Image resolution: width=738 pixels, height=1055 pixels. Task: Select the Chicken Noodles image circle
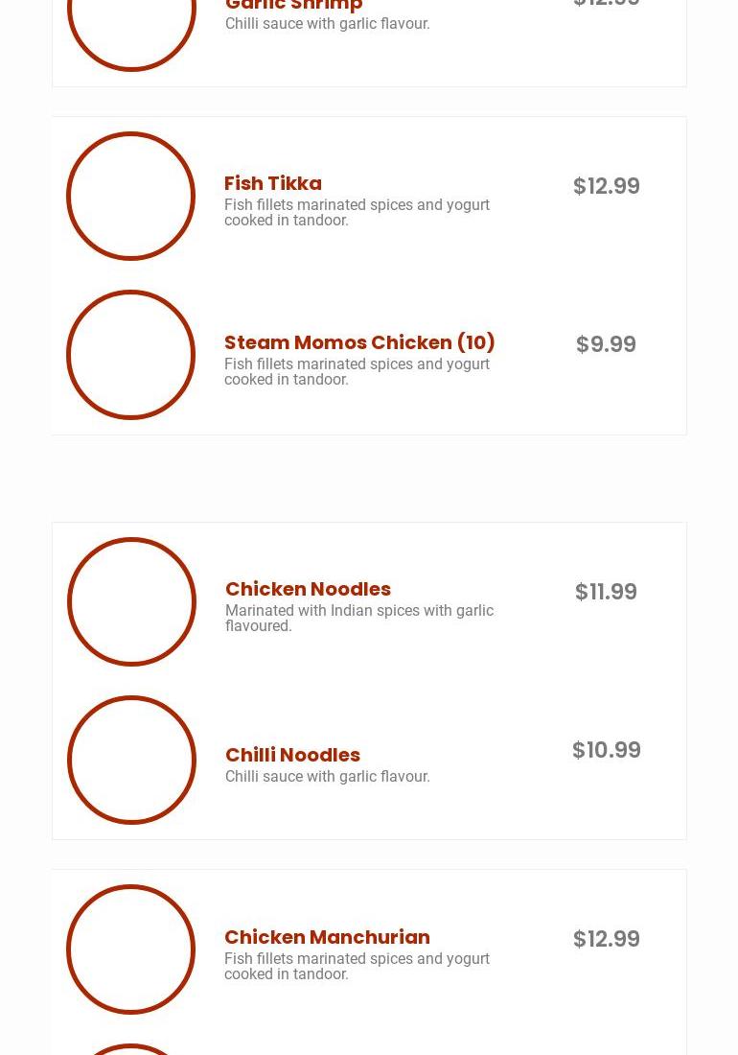(131, 601)
